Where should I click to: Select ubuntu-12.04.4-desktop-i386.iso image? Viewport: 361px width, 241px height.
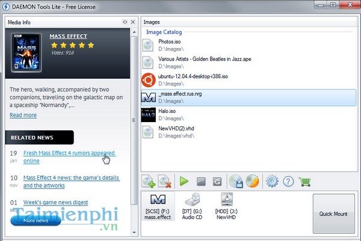coord(248,80)
